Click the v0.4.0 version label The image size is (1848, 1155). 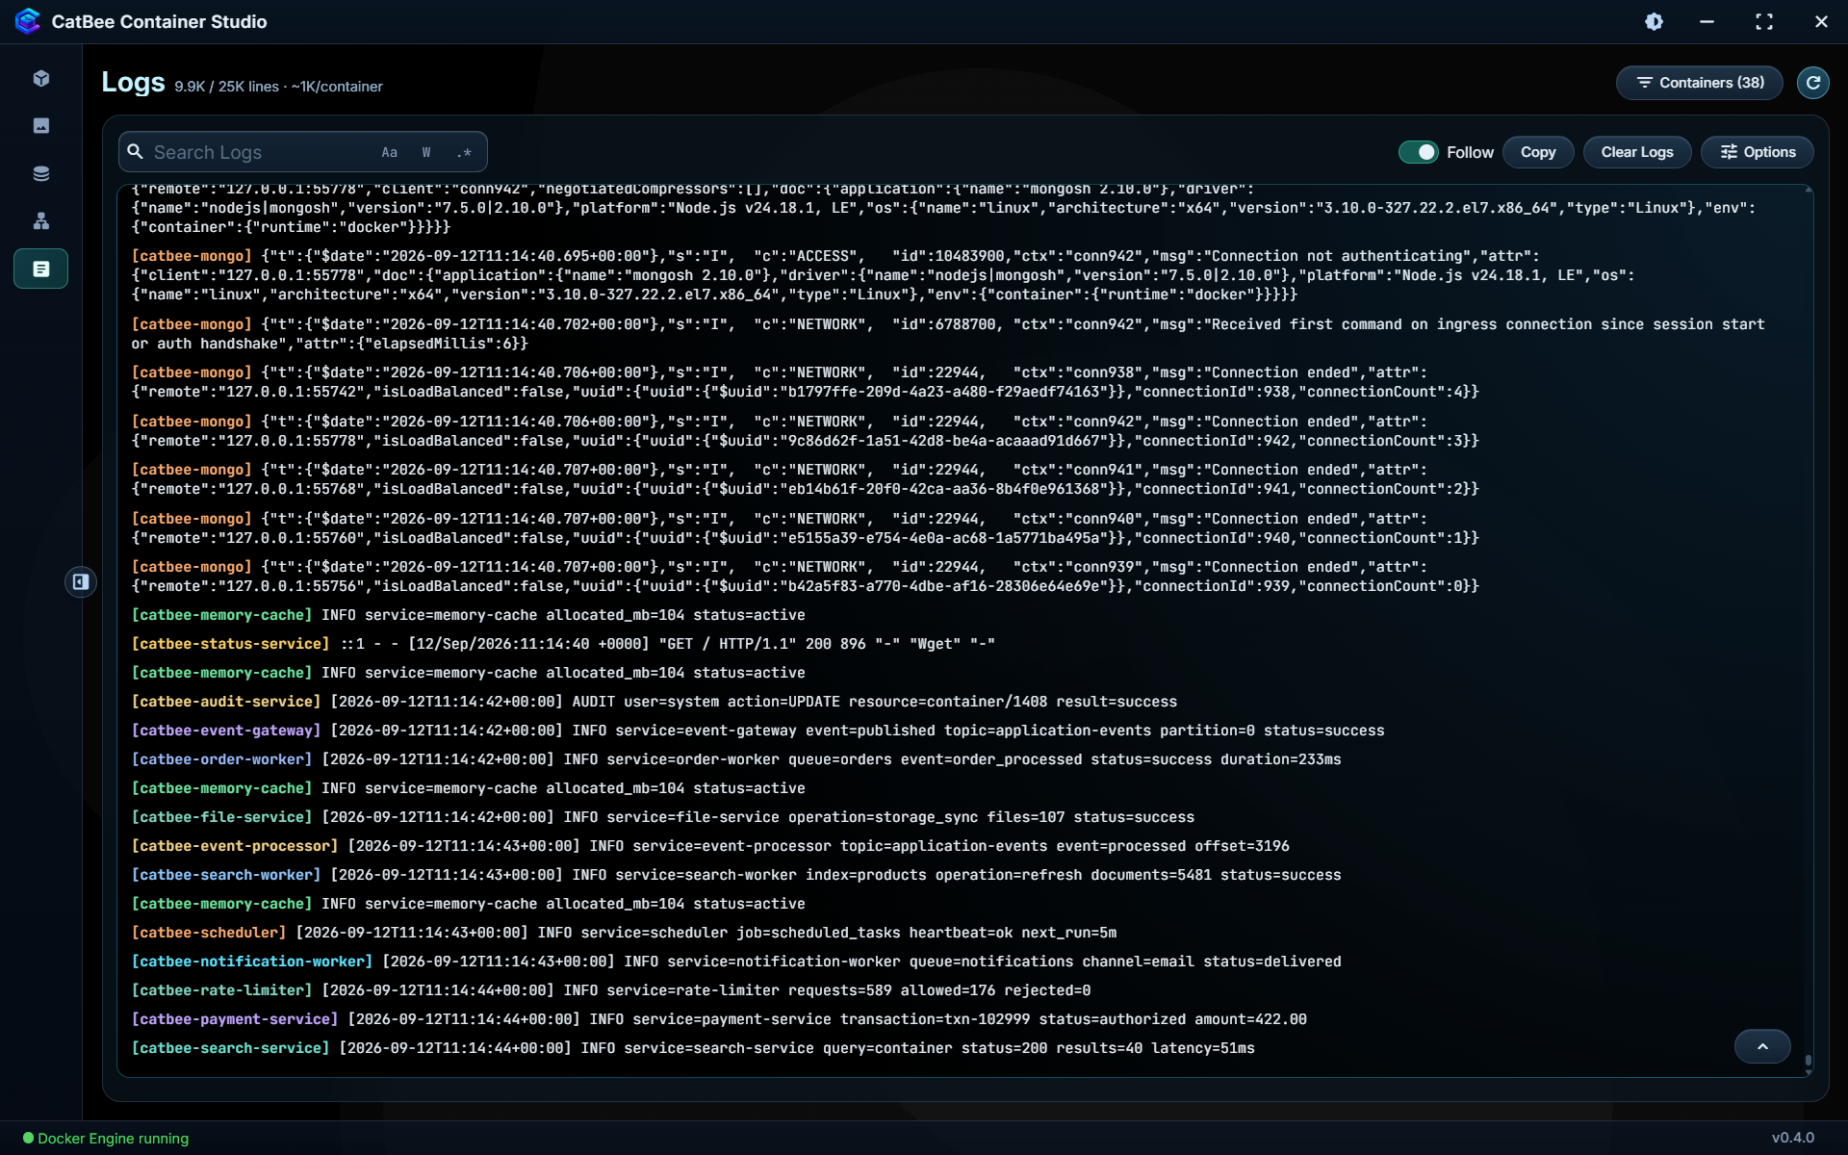click(x=1793, y=1138)
